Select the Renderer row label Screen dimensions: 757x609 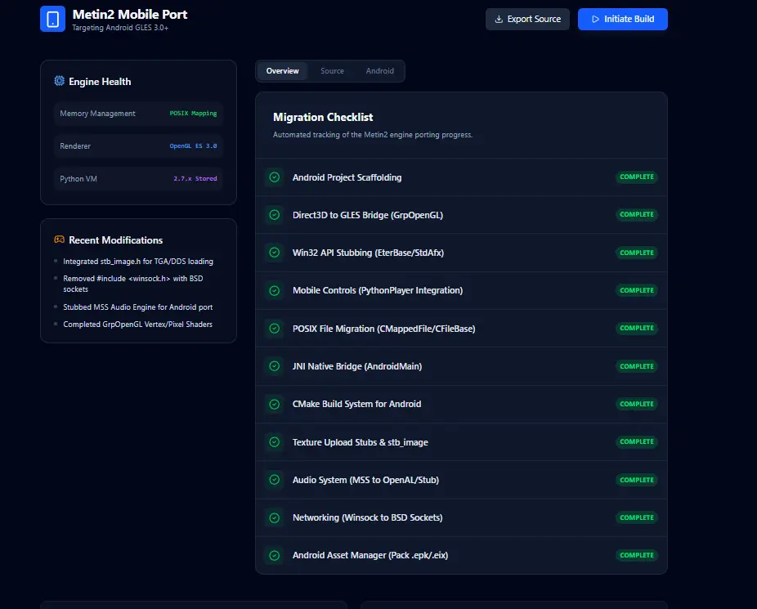(x=75, y=146)
